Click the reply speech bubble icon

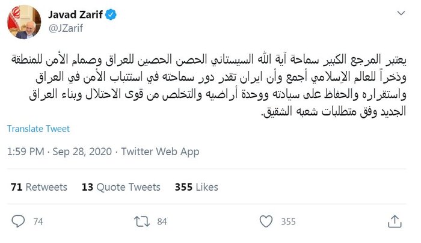coord(18,221)
